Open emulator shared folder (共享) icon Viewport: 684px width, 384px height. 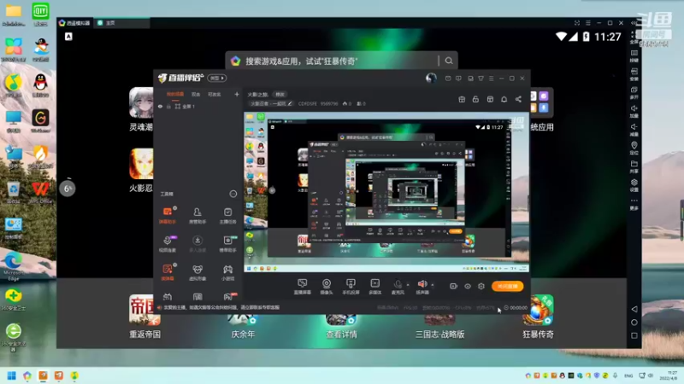634,166
